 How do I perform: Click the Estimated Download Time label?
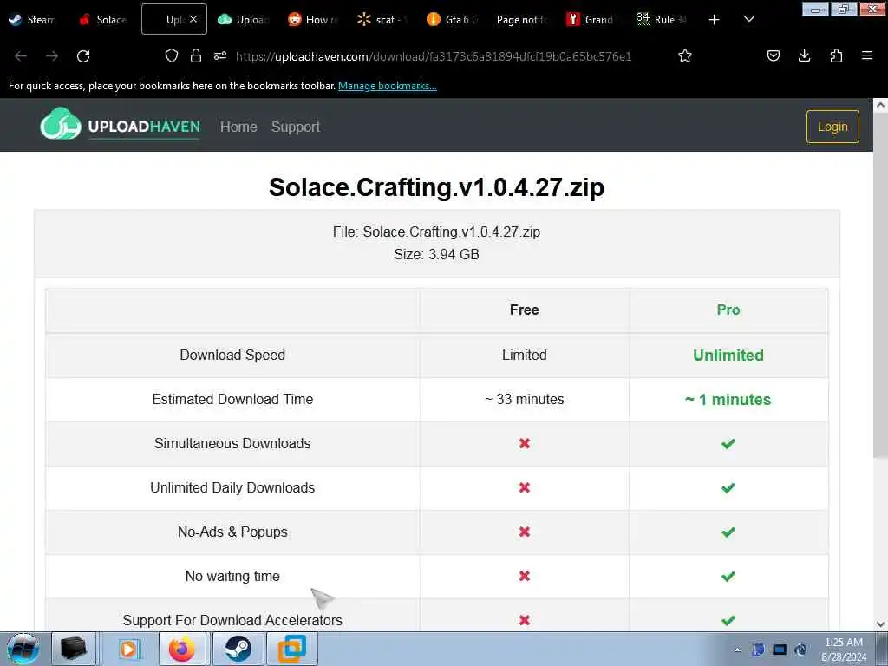(232, 399)
